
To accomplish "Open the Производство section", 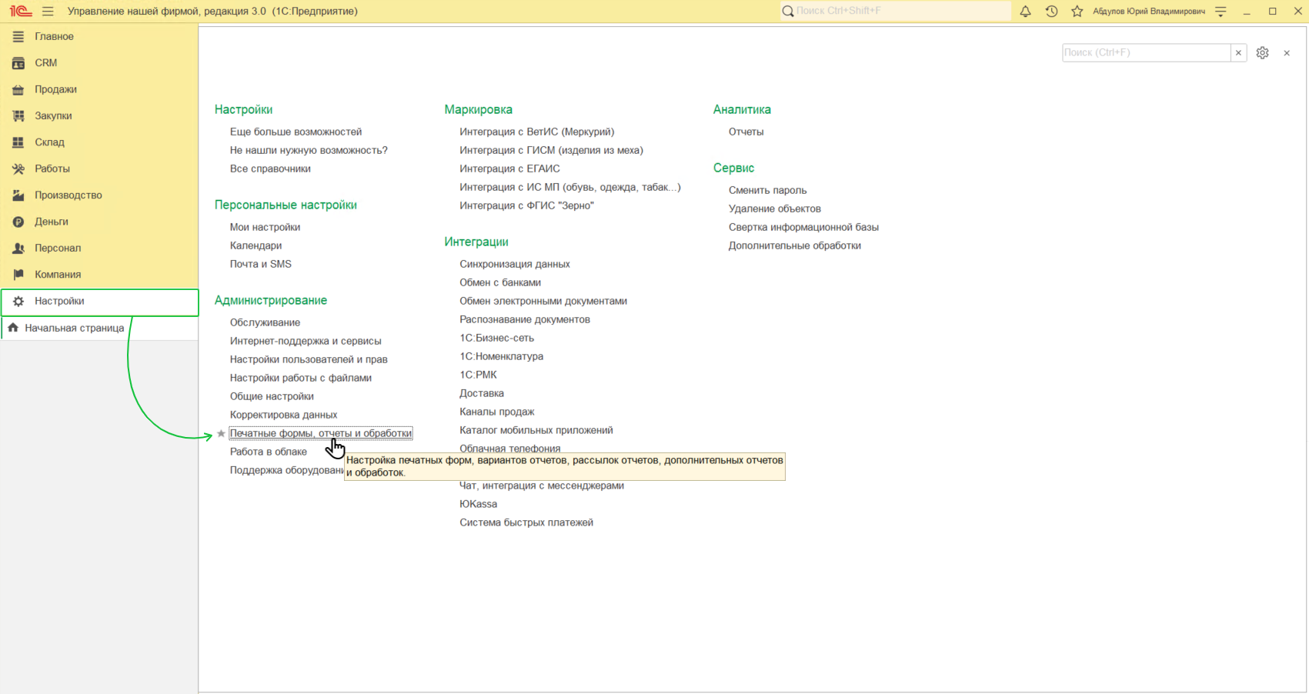I will pos(99,195).
